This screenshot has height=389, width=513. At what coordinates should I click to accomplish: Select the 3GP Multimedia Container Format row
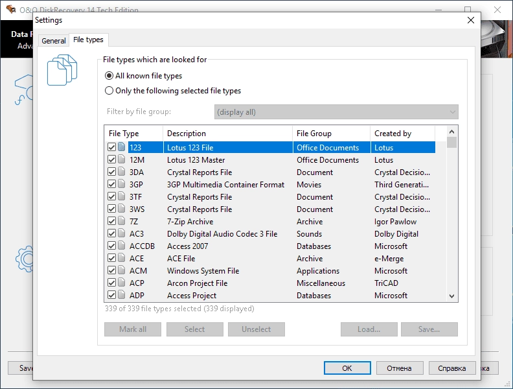click(271, 184)
